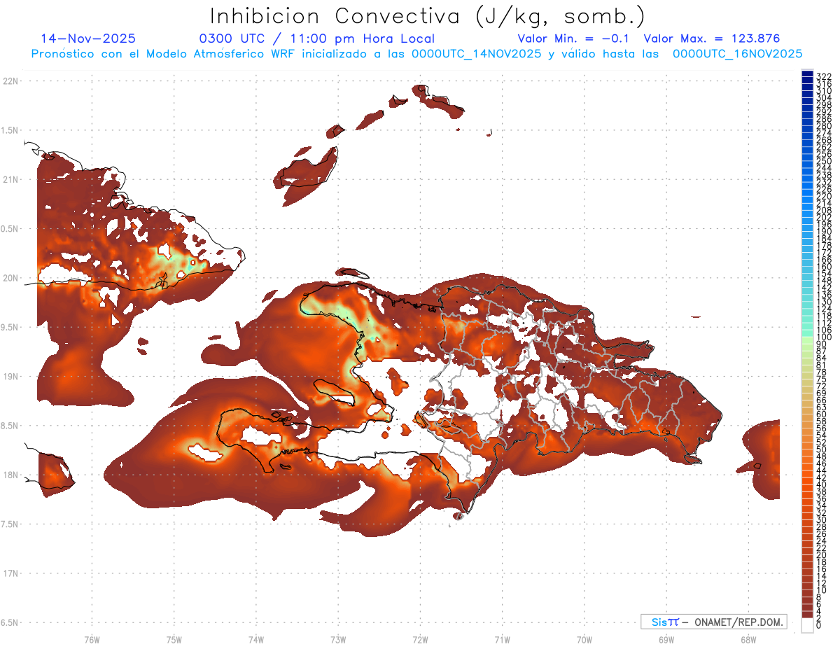Click initialization time '0000UTC_14NOV2025'

pyautogui.click(x=477, y=54)
